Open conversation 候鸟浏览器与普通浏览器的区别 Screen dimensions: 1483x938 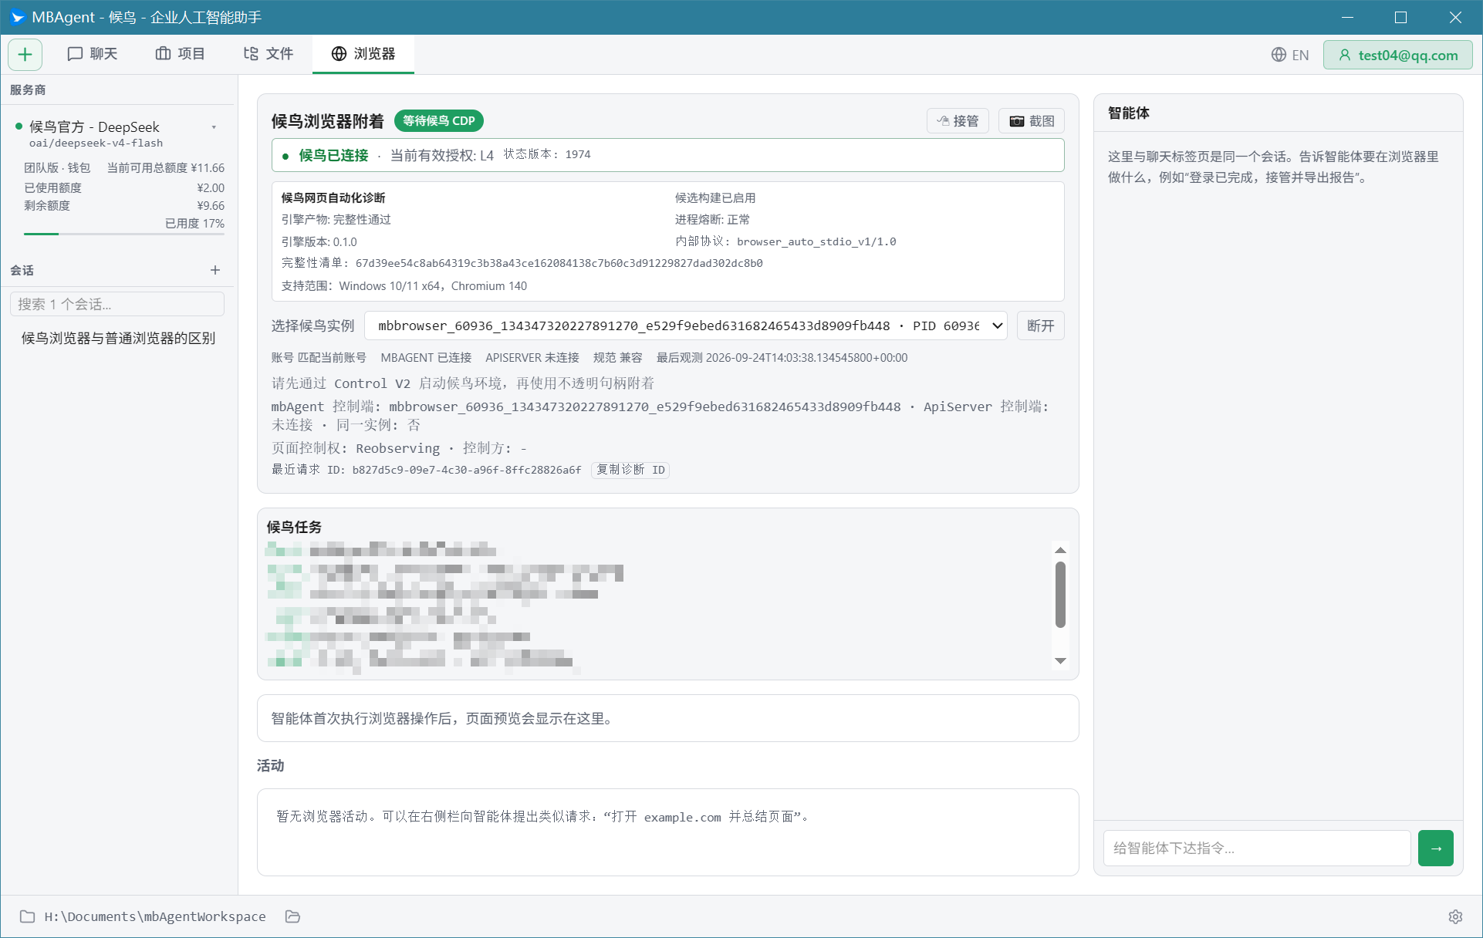click(x=118, y=338)
